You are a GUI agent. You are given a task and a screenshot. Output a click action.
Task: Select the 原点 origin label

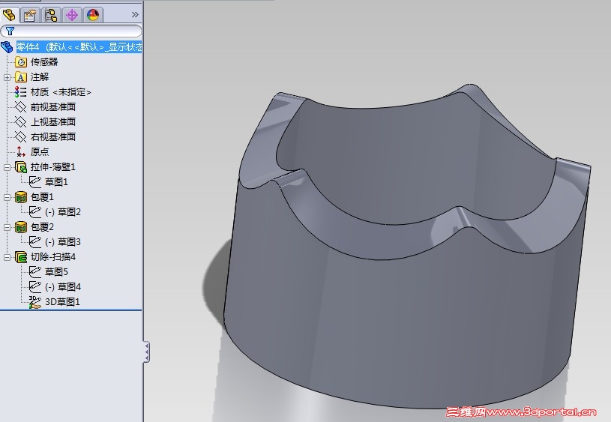pyautogui.click(x=40, y=151)
